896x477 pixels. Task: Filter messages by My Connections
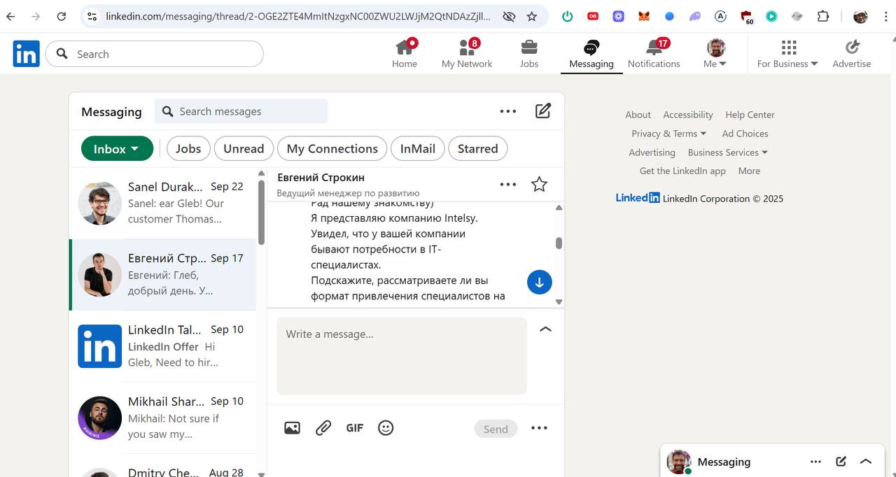(x=332, y=148)
